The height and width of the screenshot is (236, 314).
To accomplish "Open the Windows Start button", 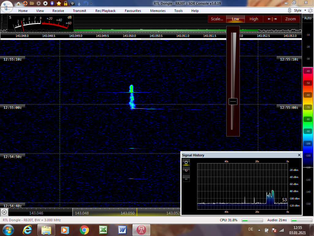I will click(8, 230).
